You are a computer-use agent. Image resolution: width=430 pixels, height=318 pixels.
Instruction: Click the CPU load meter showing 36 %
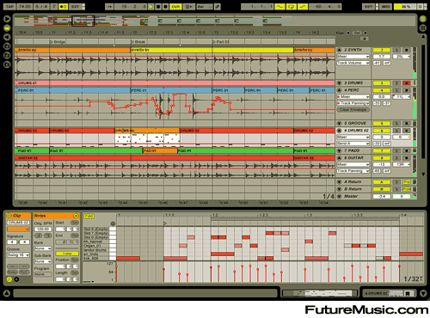click(x=405, y=6)
